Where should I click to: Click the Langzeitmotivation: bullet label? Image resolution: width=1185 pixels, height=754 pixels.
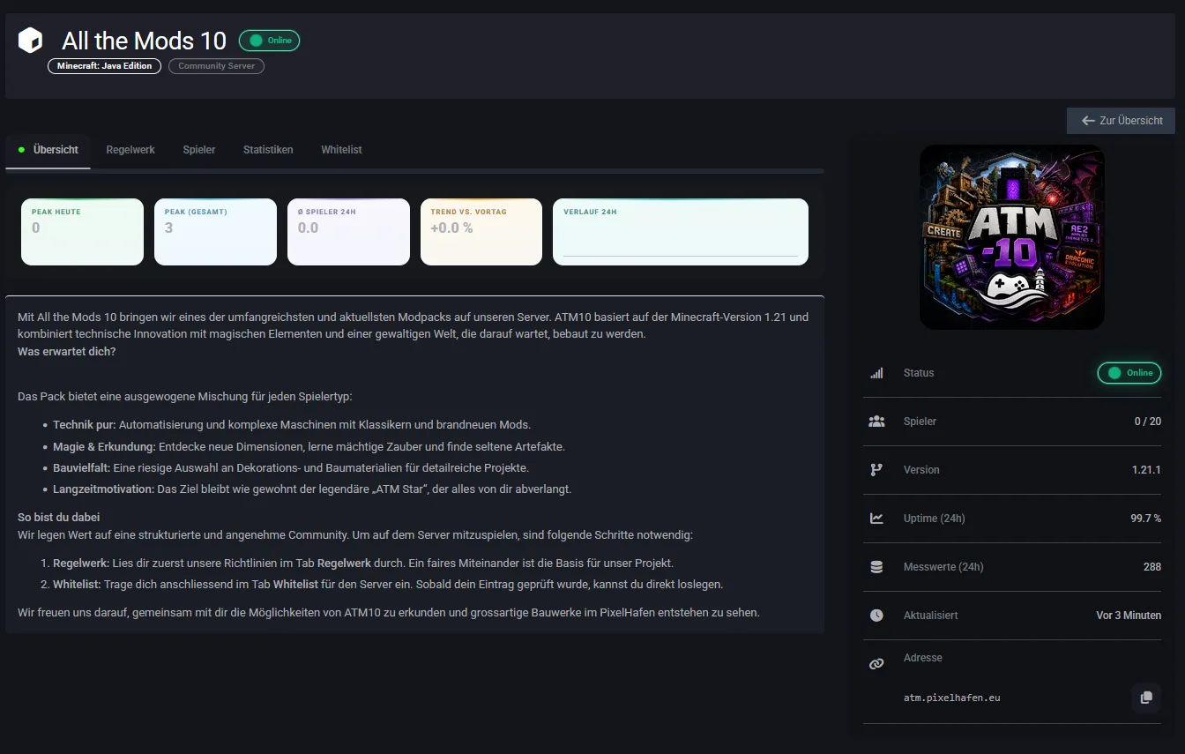[103, 489]
